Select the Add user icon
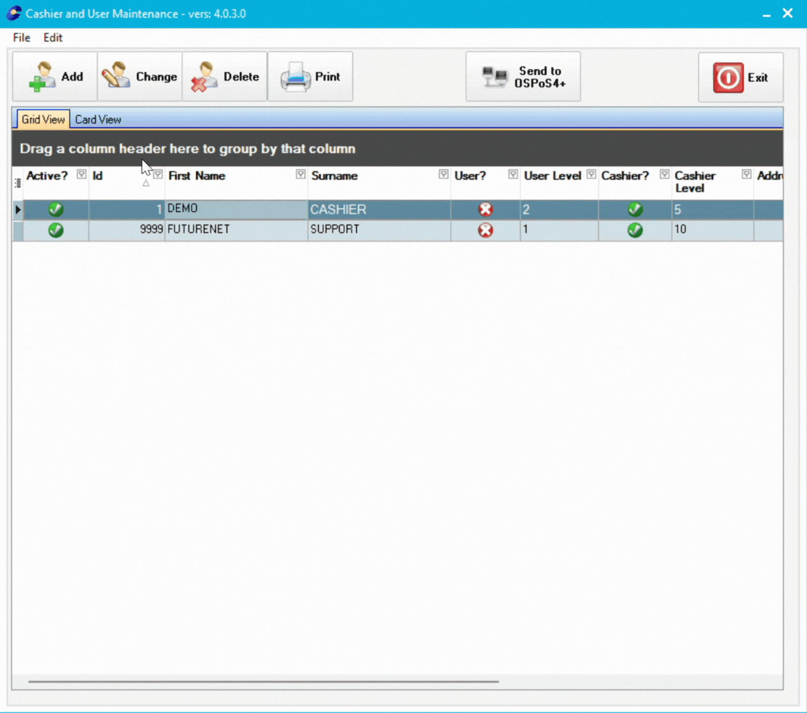Viewport: 807px width, 713px height. point(40,76)
